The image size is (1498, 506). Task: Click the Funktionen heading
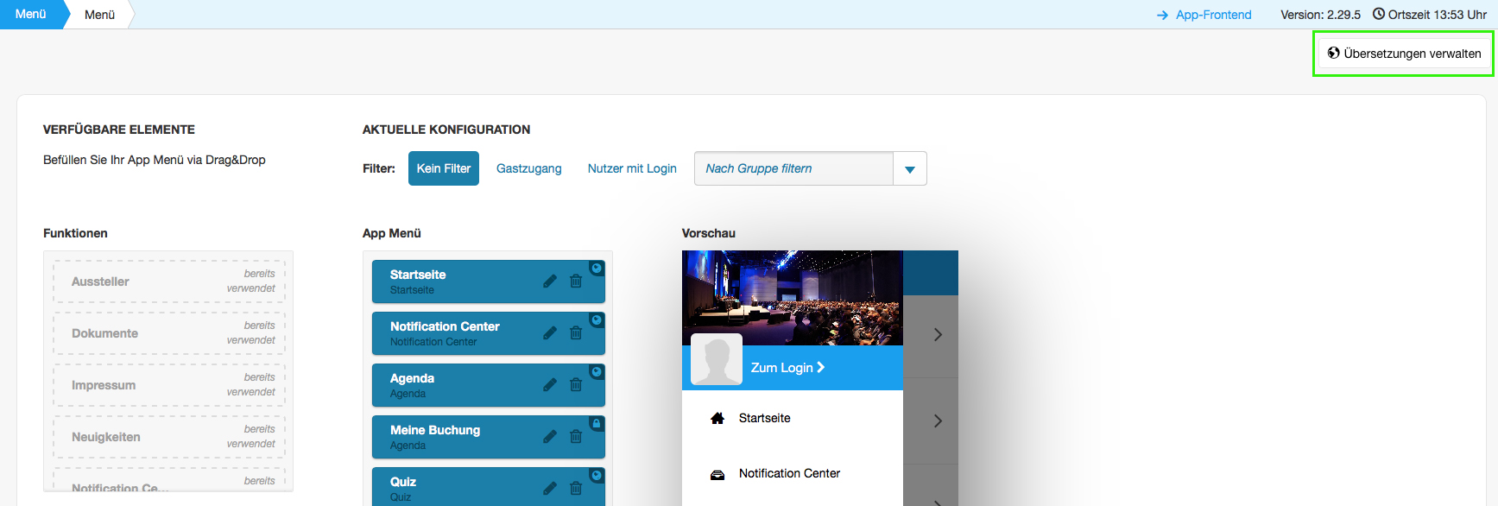click(76, 233)
